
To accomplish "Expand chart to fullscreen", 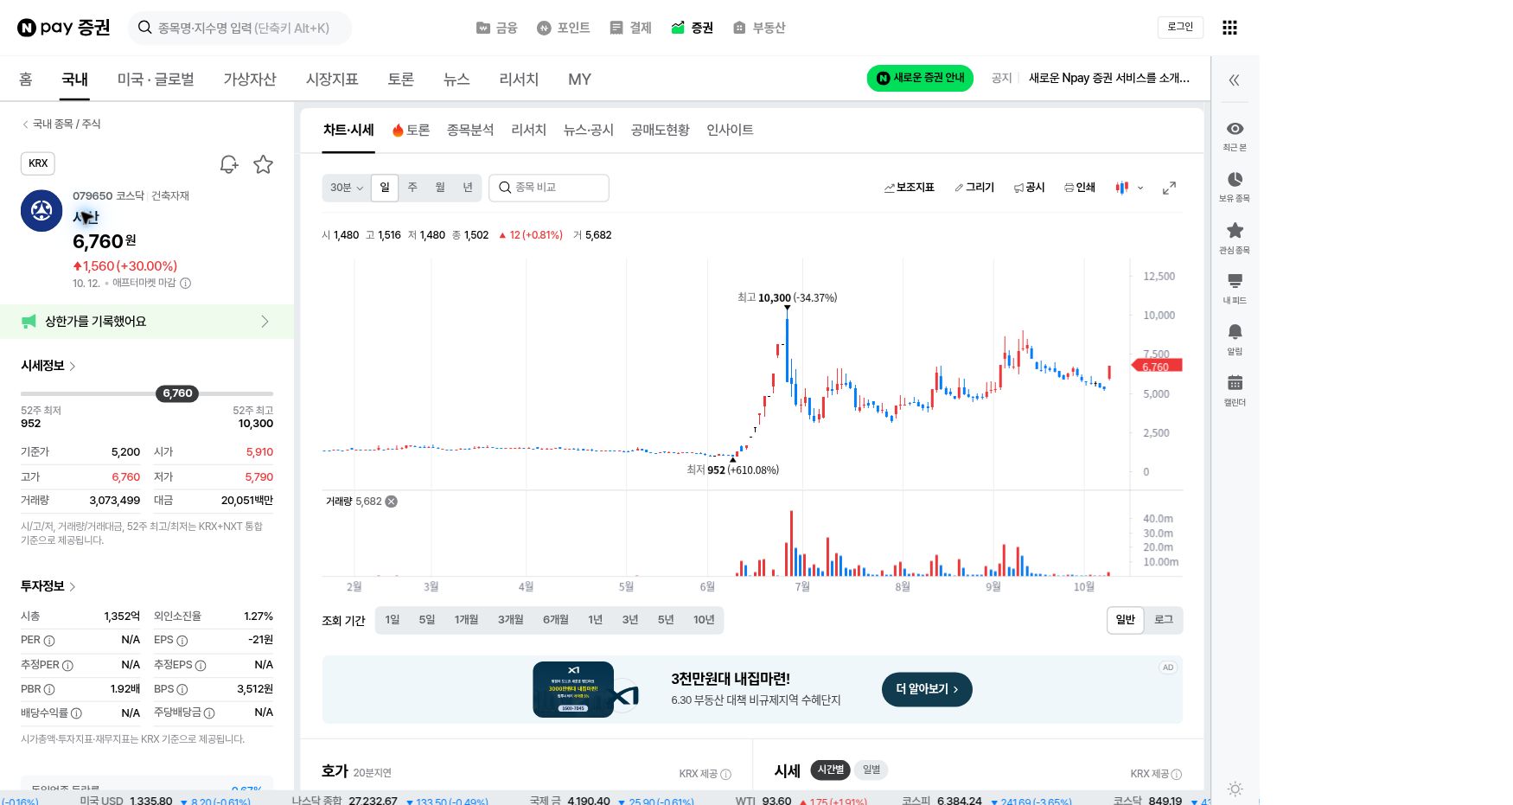I will 1169,188.
